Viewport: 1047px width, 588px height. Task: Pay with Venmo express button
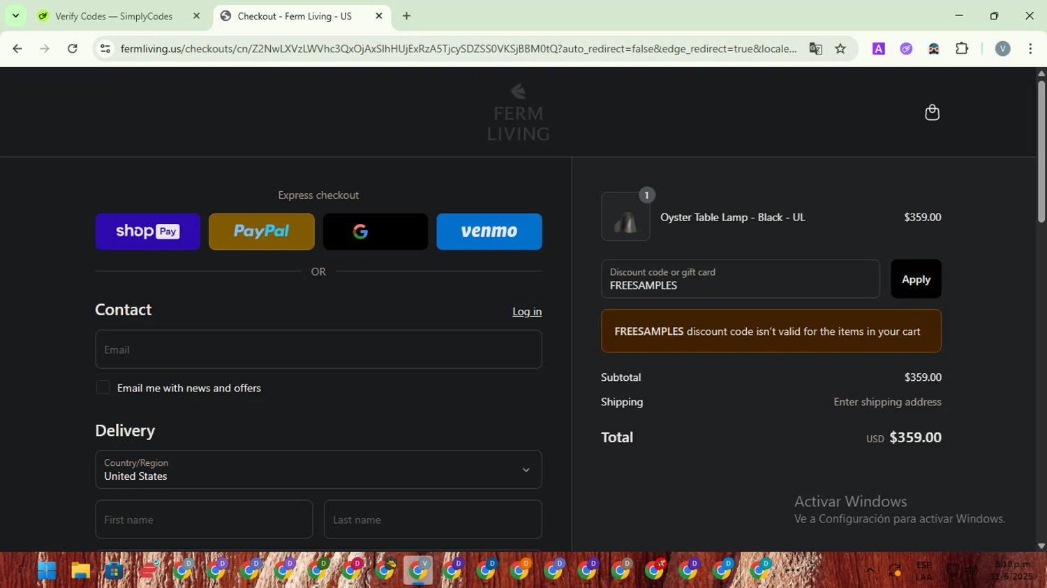[489, 232]
